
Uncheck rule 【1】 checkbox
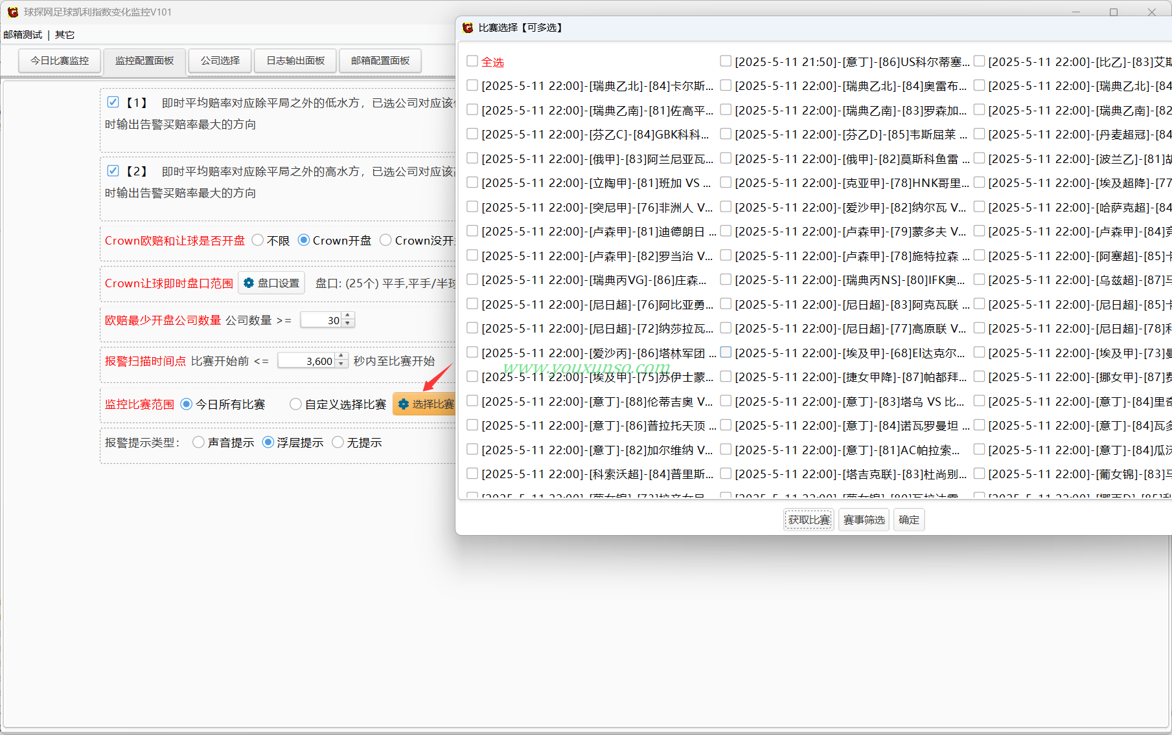coord(113,102)
